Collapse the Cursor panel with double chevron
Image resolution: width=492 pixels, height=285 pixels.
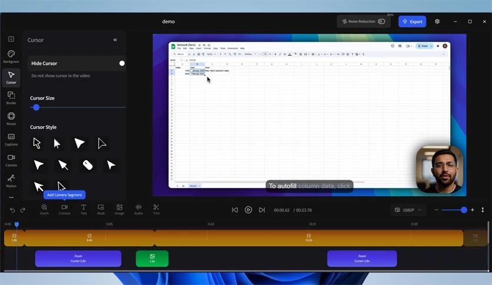click(x=115, y=40)
